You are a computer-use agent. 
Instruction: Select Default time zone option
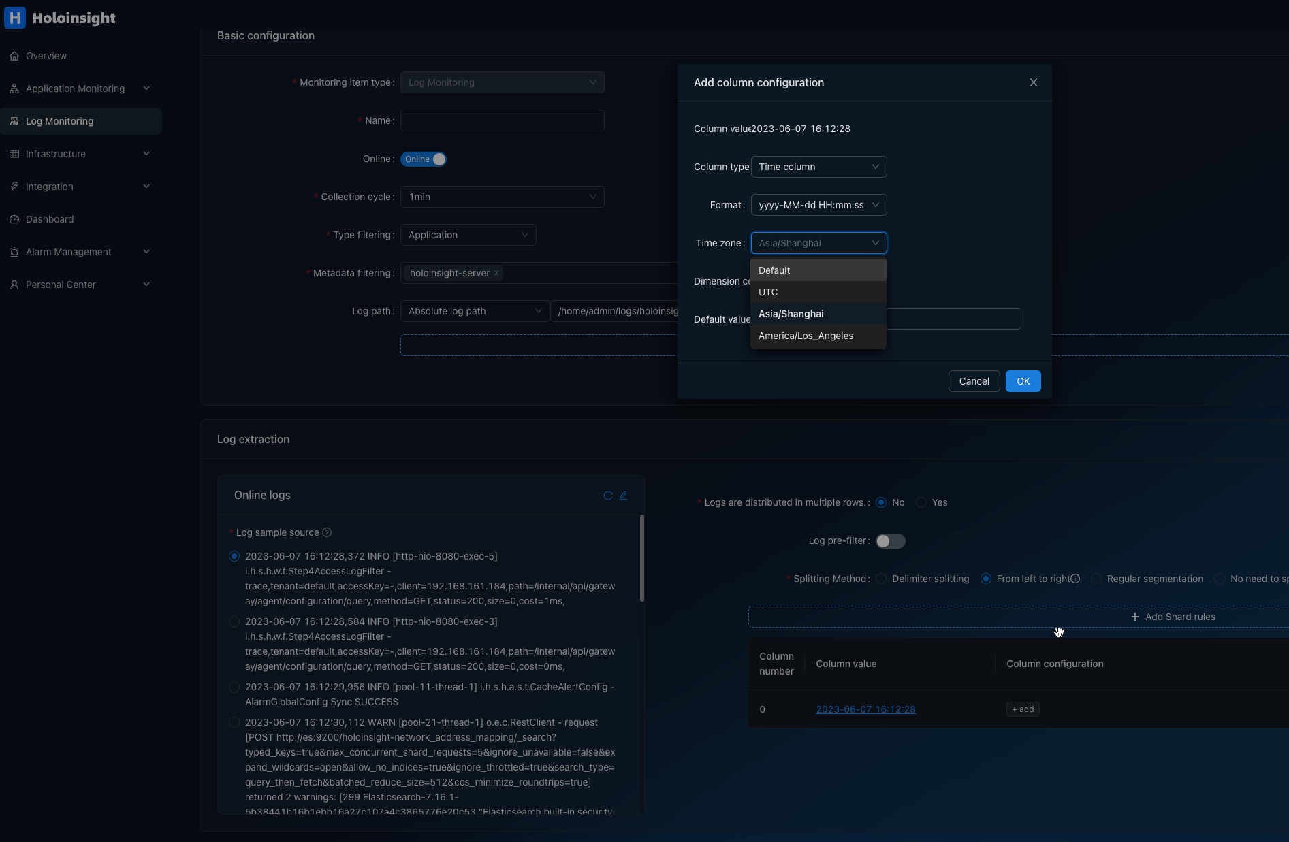818,270
